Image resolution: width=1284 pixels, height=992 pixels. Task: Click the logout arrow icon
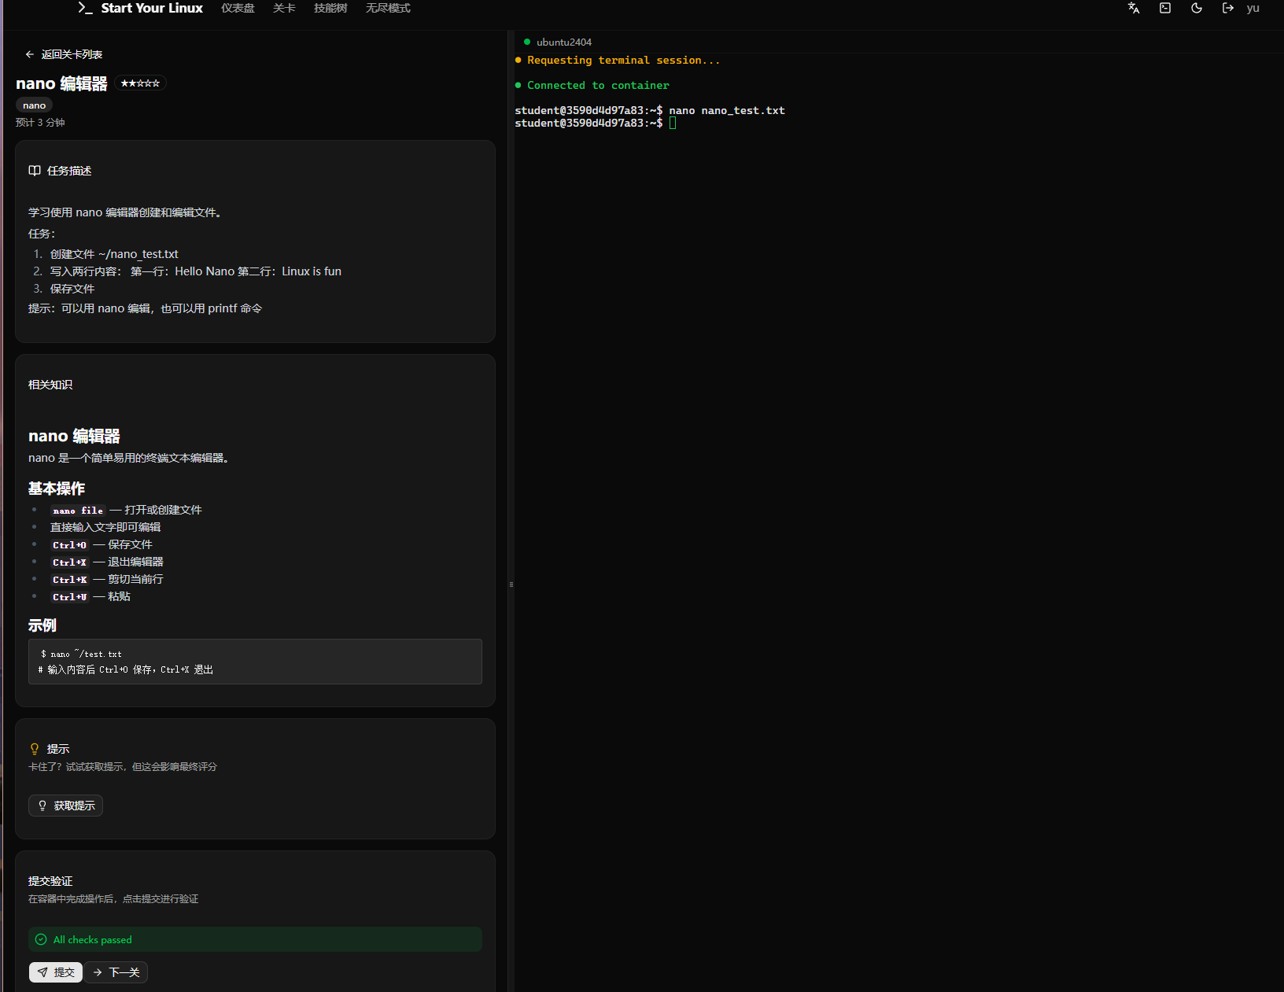click(x=1228, y=8)
